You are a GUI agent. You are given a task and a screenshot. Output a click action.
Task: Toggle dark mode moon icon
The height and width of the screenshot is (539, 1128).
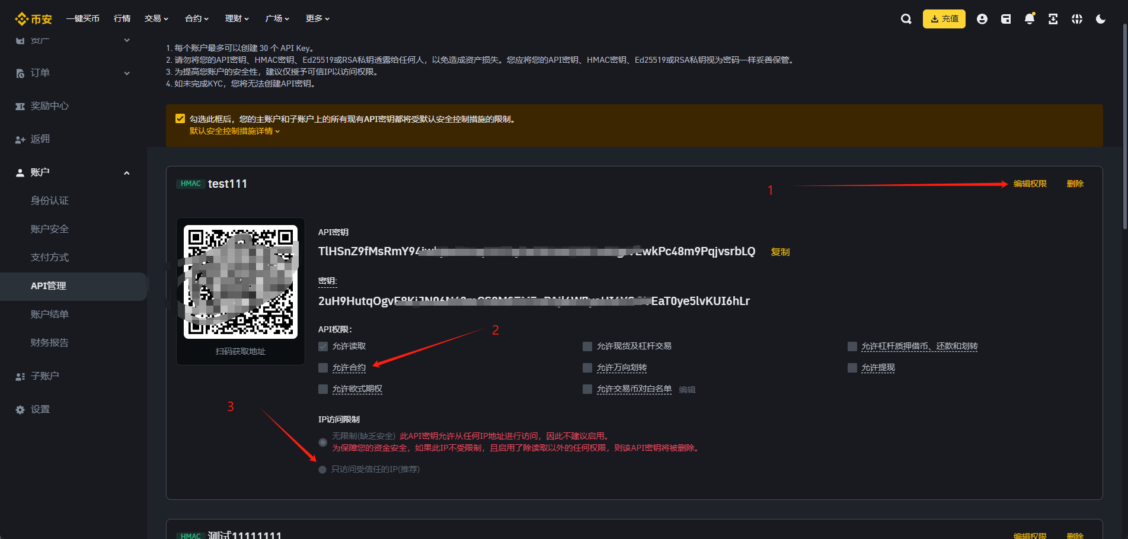[x=1100, y=19]
